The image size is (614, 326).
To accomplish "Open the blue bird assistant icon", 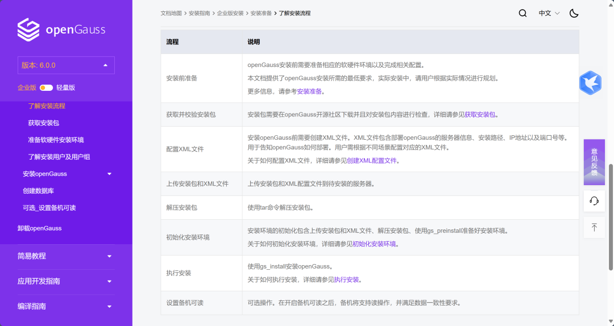I will (x=590, y=82).
